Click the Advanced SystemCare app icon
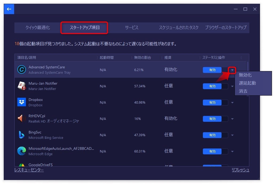276x184 pixels. pos(22,69)
